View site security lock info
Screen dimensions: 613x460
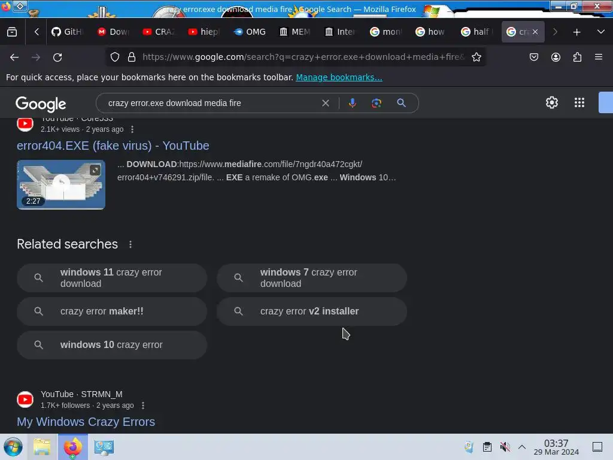tap(132, 57)
